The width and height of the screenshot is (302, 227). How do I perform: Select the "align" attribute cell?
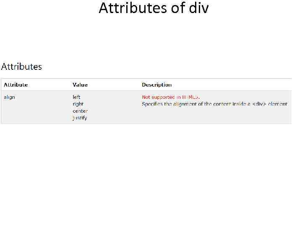coord(9,97)
